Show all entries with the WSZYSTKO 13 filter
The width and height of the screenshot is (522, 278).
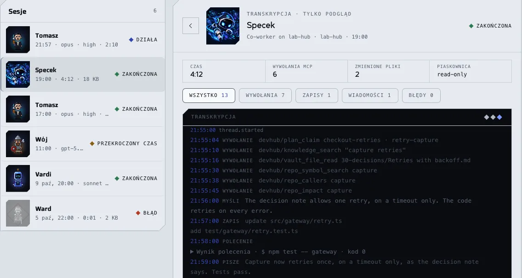click(x=209, y=96)
